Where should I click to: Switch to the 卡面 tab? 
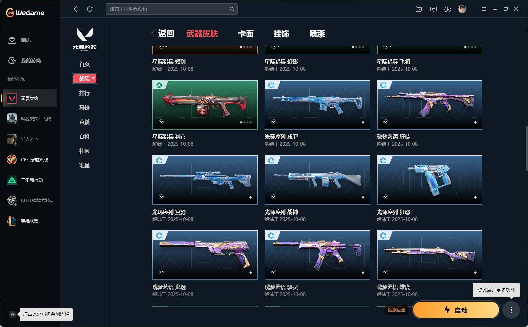click(x=246, y=34)
